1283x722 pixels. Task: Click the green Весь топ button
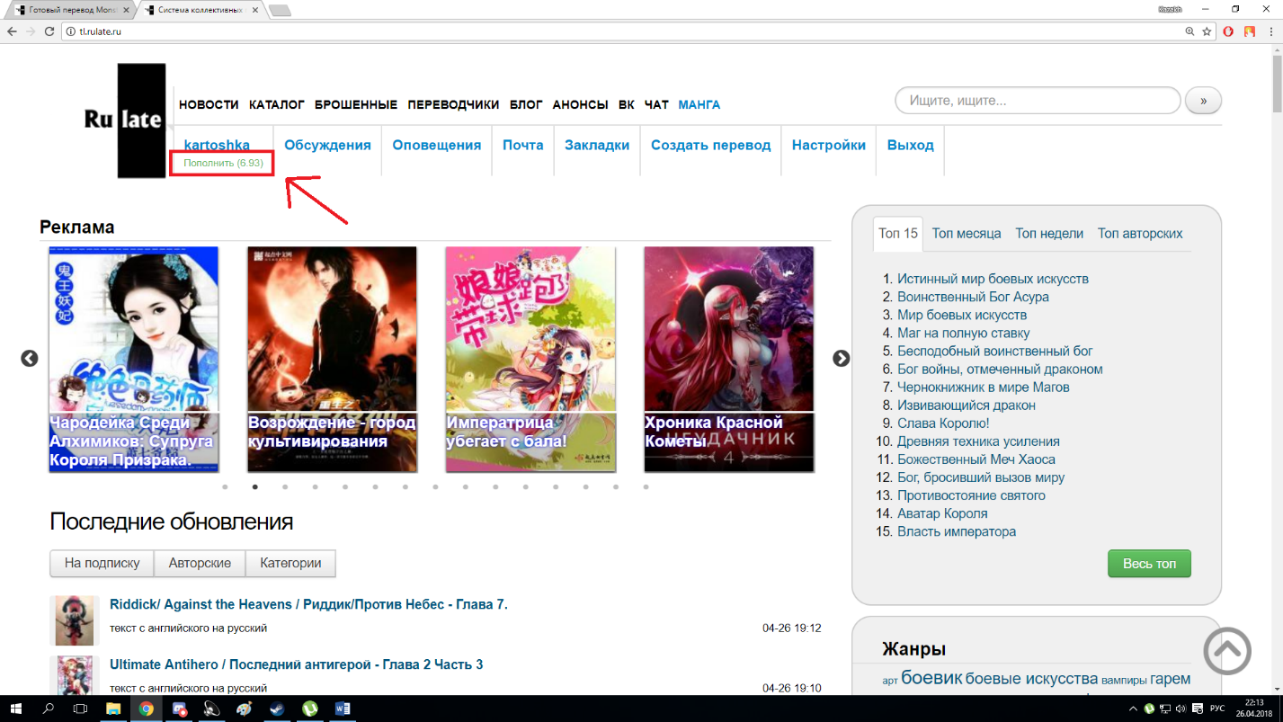pos(1148,564)
